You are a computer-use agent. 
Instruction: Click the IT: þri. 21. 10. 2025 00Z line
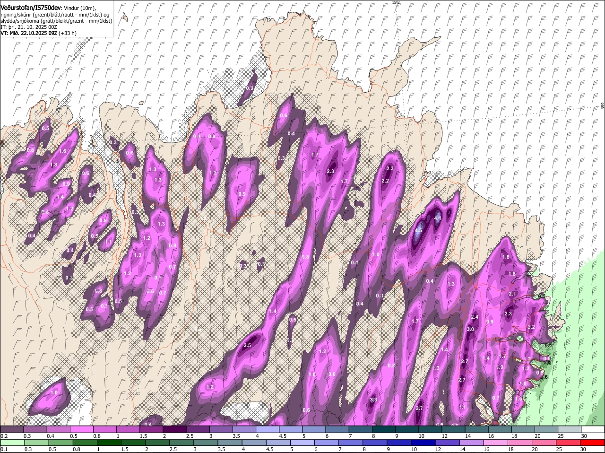pyautogui.click(x=28, y=27)
